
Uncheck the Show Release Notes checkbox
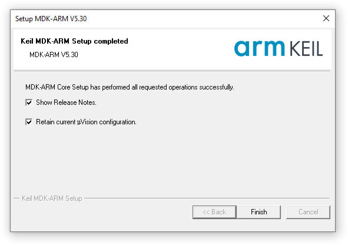29,102
